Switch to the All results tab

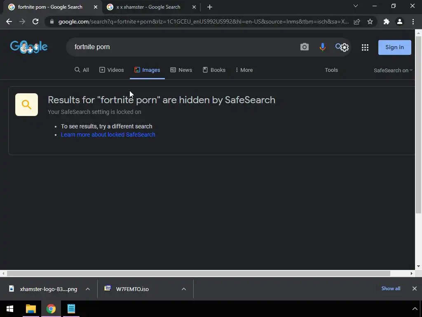(x=82, y=70)
